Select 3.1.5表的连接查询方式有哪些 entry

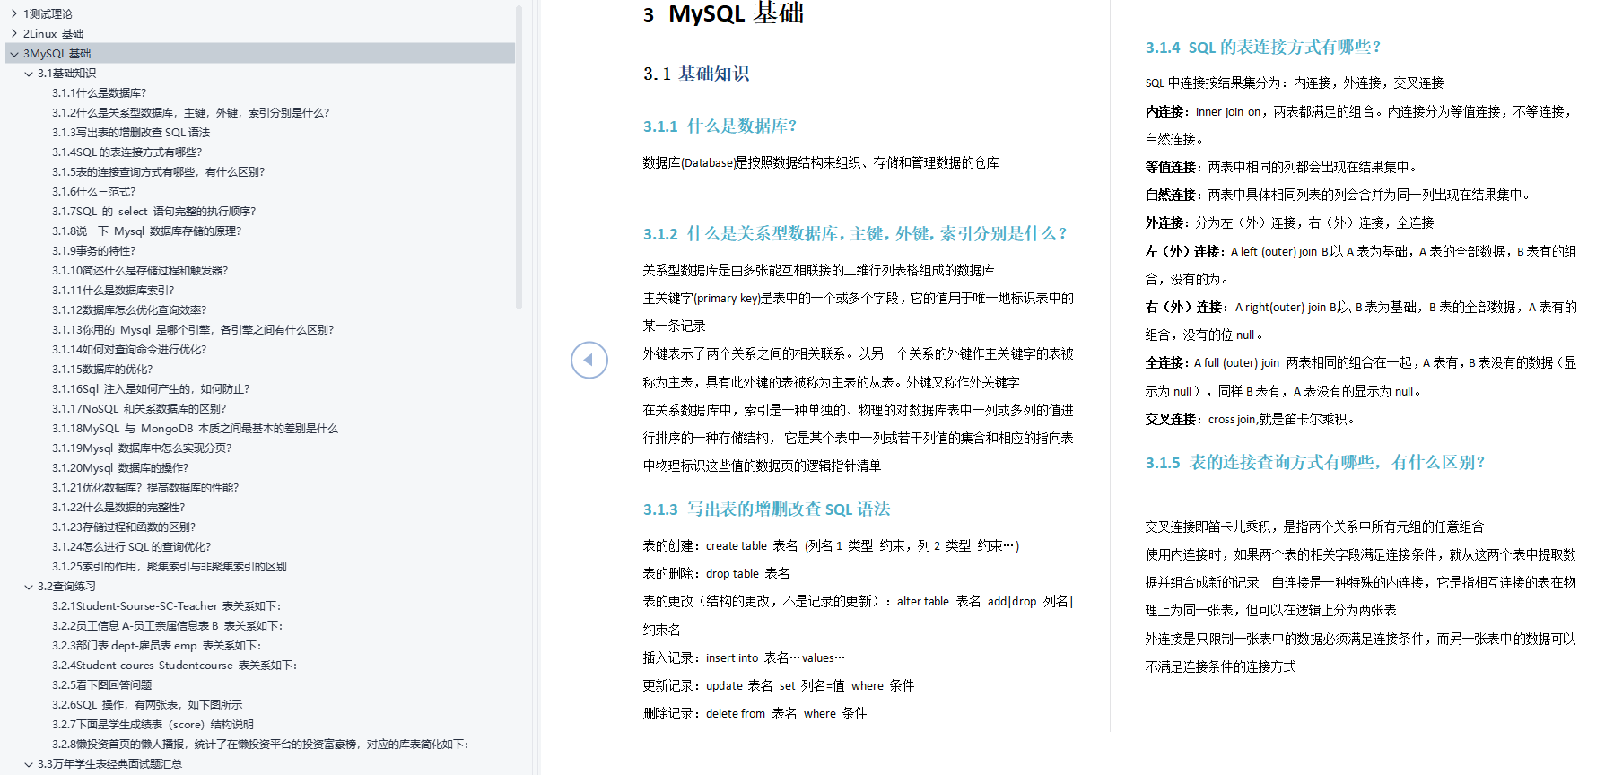tap(158, 171)
